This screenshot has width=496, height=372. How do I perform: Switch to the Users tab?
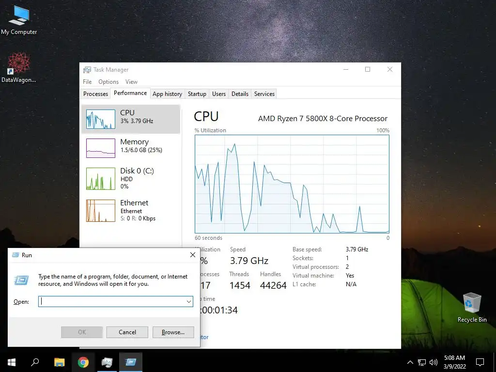click(219, 94)
